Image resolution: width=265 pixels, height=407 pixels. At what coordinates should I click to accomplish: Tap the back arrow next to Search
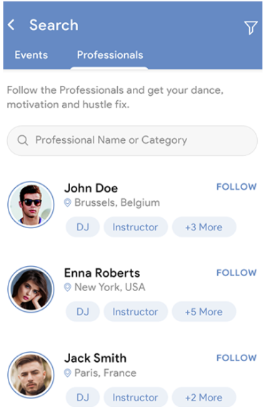click(x=11, y=25)
